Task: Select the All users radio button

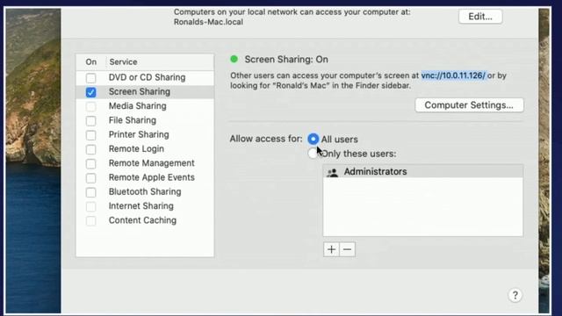Action: coord(313,139)
